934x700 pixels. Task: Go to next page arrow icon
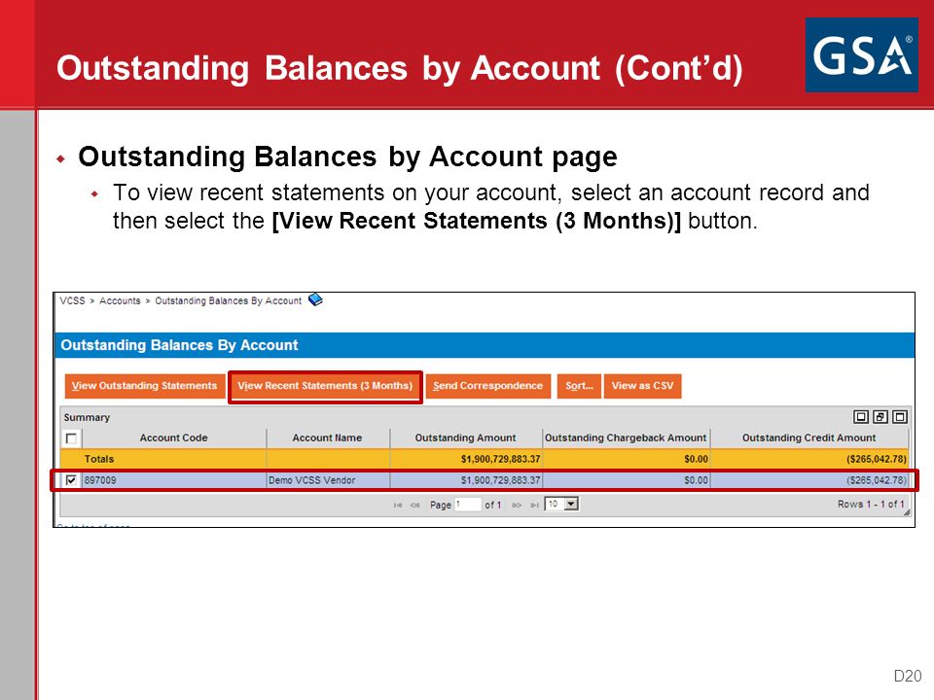(517, 505)
